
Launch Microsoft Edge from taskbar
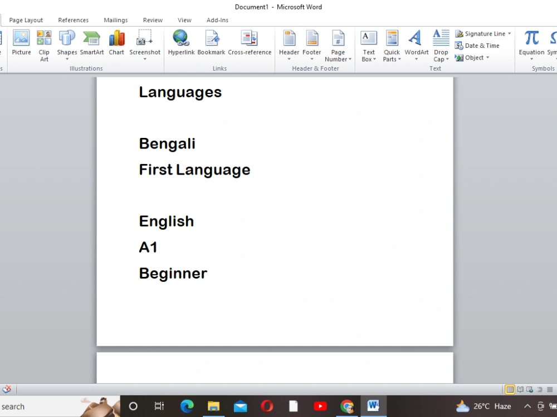click(x=187, y=406)
